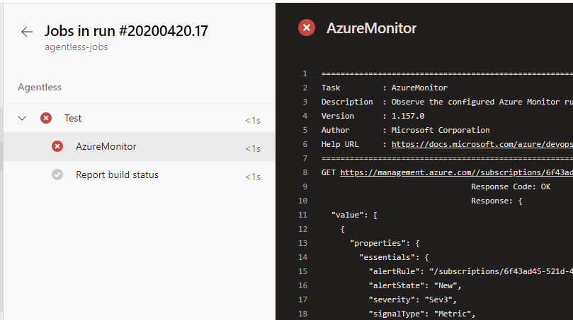Click the Task : AzureMonitor log line
The image size is (573, 320).
385,88
